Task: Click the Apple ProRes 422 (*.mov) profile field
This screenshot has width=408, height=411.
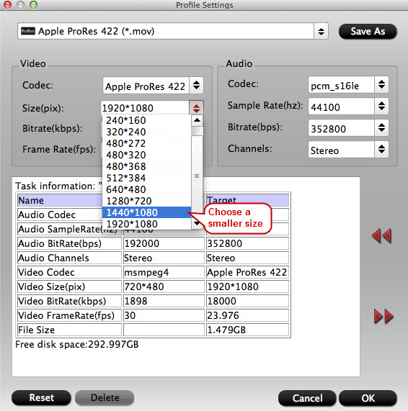Action: pyautogui.click(x=166, y=32)
